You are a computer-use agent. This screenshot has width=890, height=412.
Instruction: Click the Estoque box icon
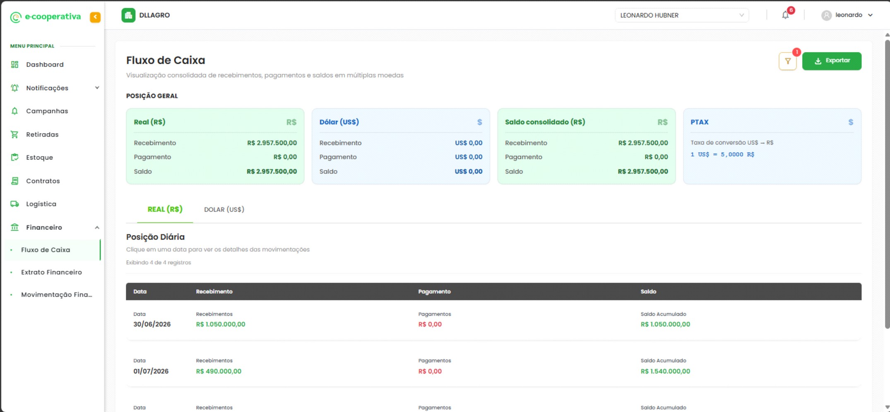(15, 157)
